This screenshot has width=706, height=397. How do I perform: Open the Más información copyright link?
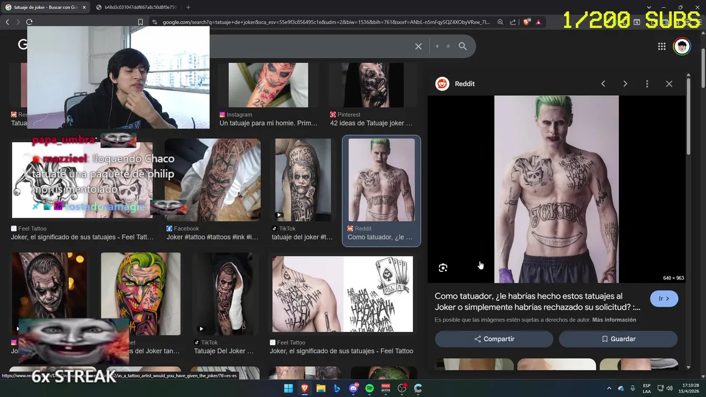coord(614,320)
